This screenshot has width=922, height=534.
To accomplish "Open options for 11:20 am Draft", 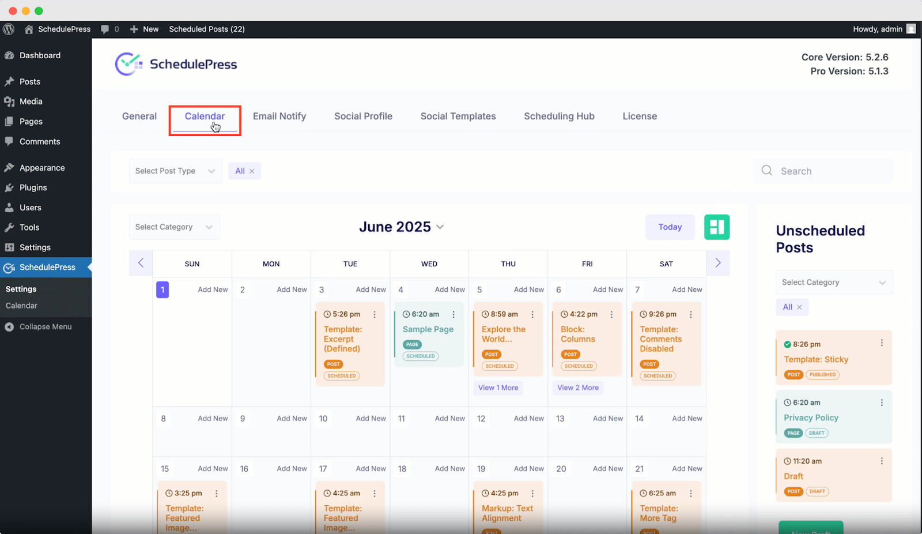I will pyautogui.click(x=882, y=461).
